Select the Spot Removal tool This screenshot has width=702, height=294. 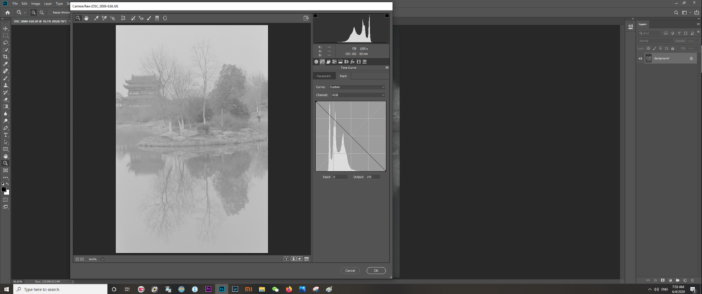pos(133,18)
